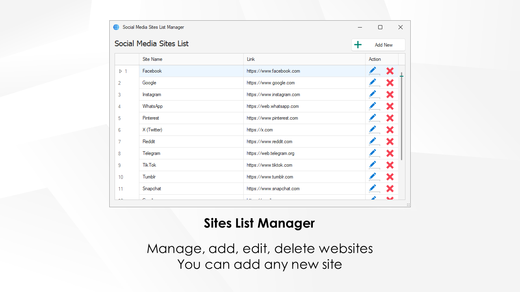Delete the TikTok site
This screenshot has width=520, height=292.
(390, 165)
